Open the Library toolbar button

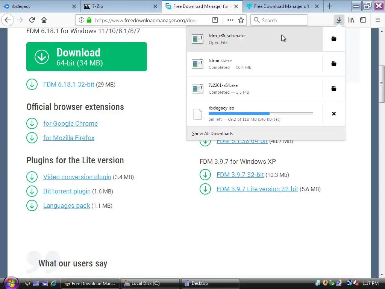(x=351, y=20)
